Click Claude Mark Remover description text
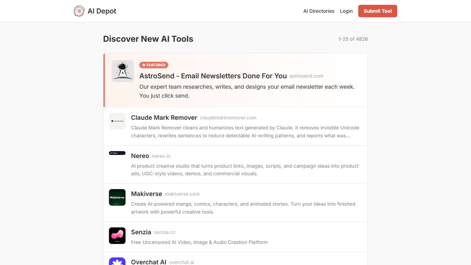471x265 pixels. pos(245,132)
